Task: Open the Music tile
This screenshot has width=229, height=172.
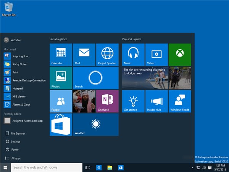Action: pos(133,55)
